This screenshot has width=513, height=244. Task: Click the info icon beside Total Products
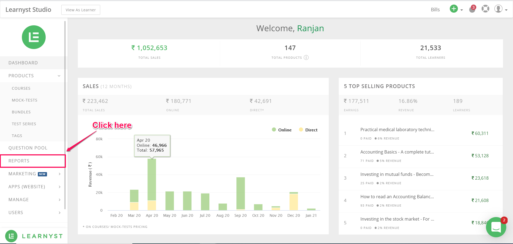coord(306,57)
